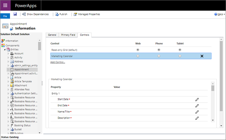Expand the Article Template node
226x140 pixels.
pyautogui.click(x=8, y=81)
